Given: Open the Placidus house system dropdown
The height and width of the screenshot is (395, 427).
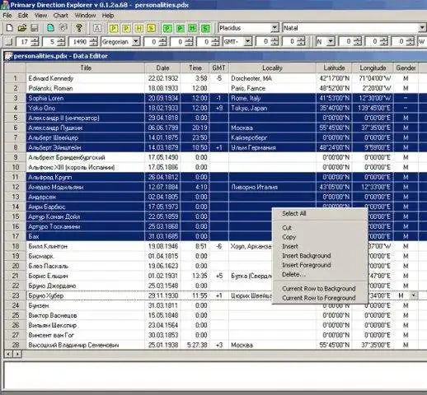Looking at the screenshot, I should click(274, 28).
